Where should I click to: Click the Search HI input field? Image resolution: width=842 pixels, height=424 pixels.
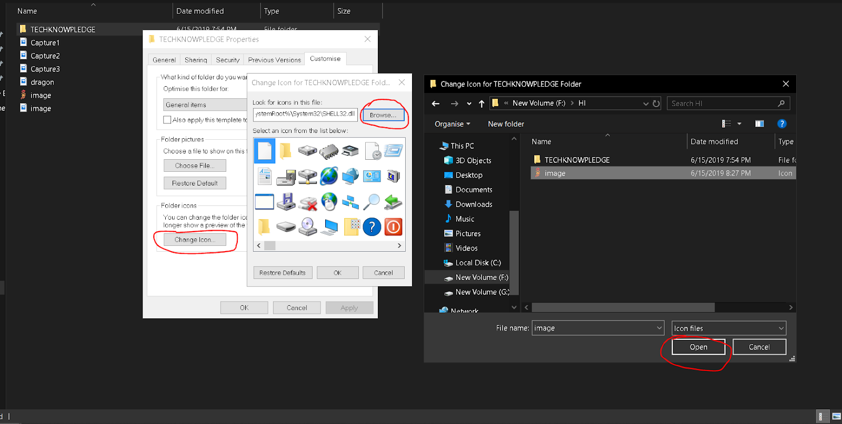721,104
